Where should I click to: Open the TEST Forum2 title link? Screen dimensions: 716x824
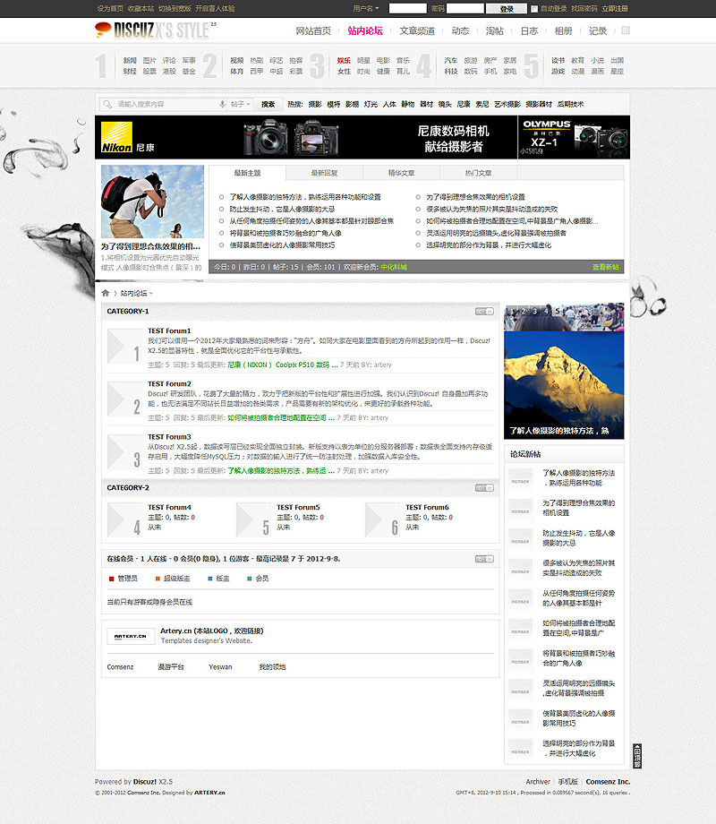point(169,383)
